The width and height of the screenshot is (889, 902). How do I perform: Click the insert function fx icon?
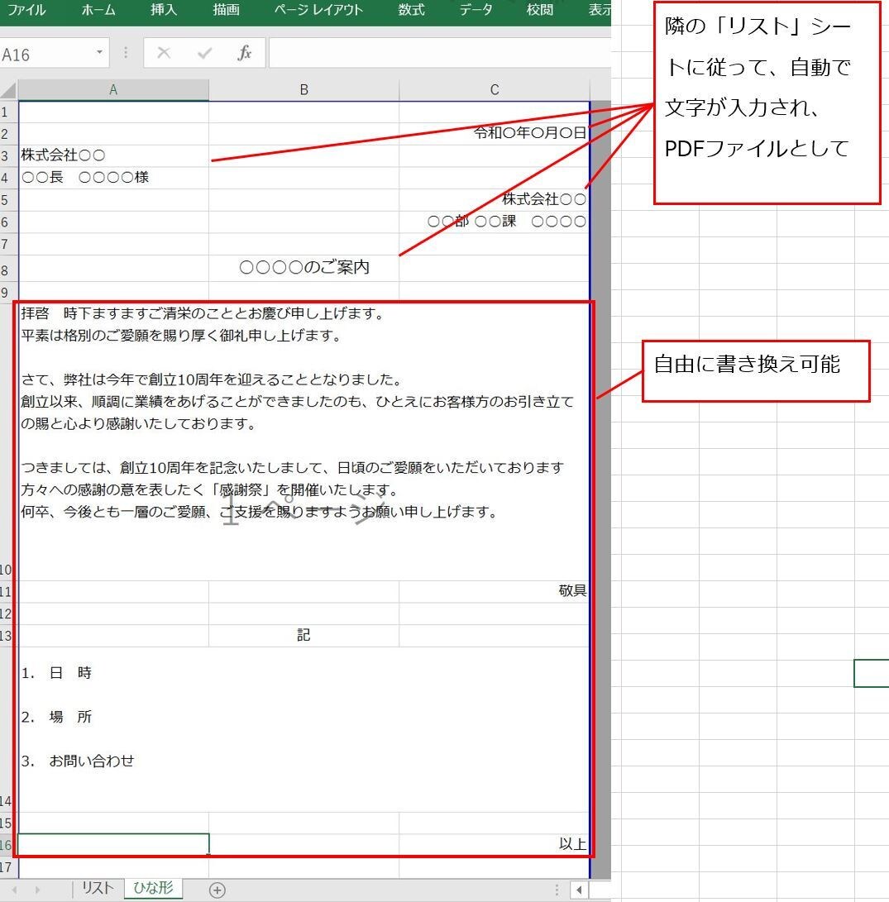point(245,53)
